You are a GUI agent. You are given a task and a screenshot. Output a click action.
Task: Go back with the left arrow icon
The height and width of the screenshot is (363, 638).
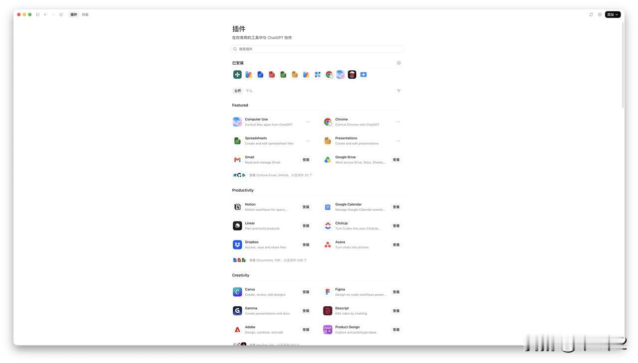click(x=45, y=14)
